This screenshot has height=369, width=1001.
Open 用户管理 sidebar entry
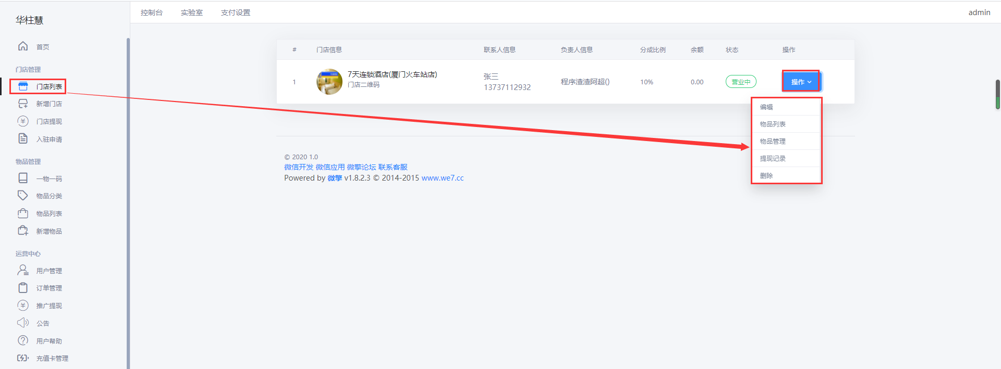pyautogui.click(x=49, y=271)
